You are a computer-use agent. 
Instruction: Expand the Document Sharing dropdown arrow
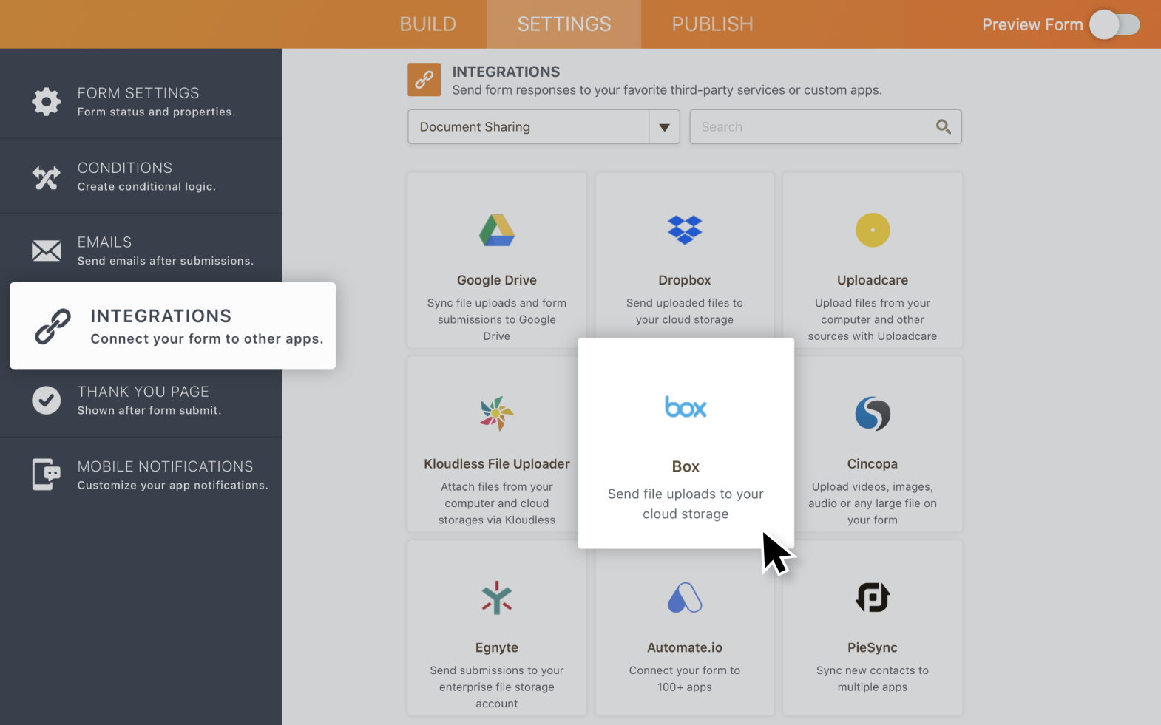[664, 127]
